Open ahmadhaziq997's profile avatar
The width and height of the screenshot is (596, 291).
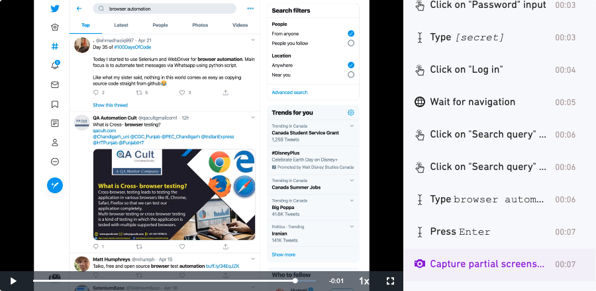[x=81, y=45]
